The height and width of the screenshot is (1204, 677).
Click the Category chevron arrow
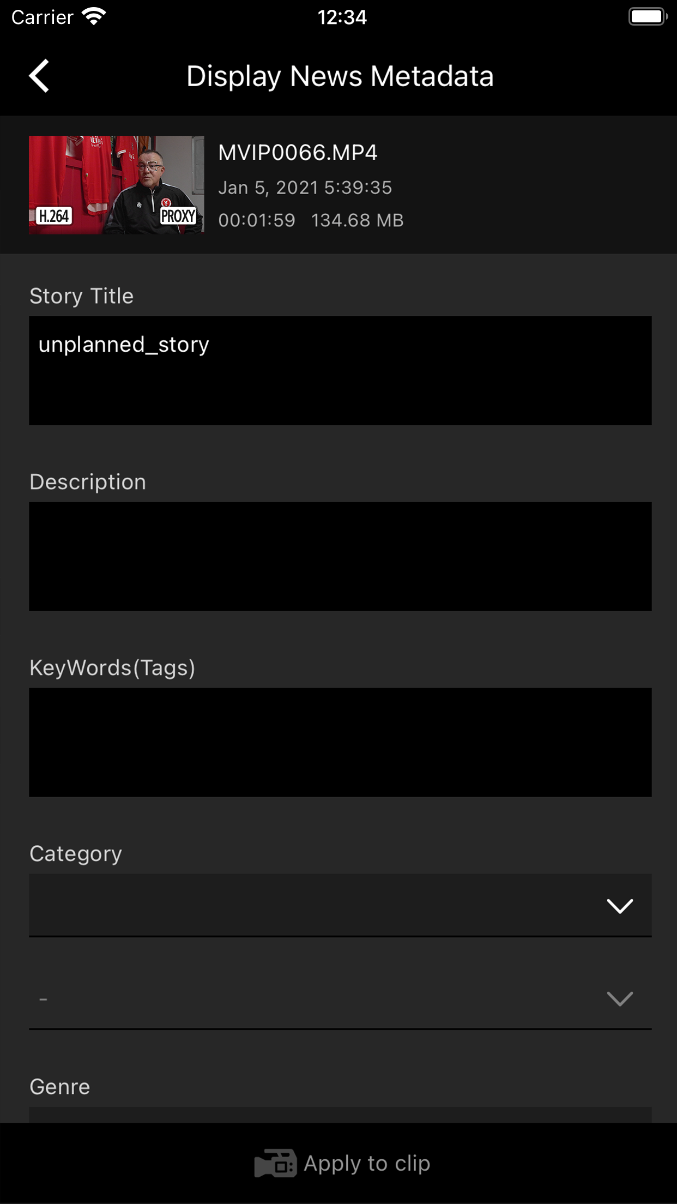click(620, 906)
